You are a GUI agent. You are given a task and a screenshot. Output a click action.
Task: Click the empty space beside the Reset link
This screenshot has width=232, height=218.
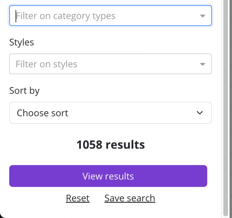coord(36,198)
